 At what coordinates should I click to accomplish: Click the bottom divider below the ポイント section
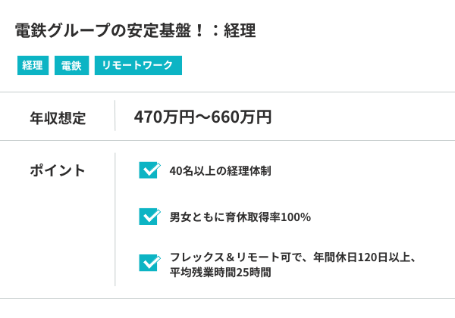tap(227, 298)
